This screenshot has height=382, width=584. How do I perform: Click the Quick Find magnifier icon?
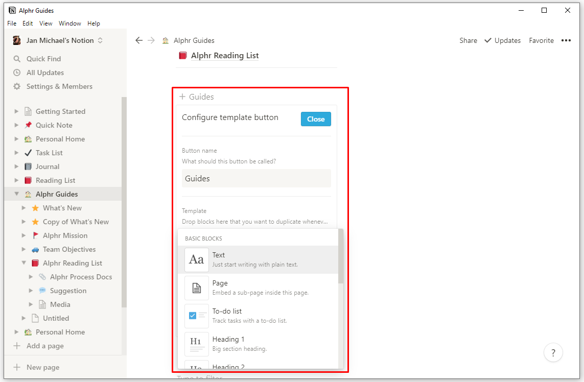(x=17, y=59)
